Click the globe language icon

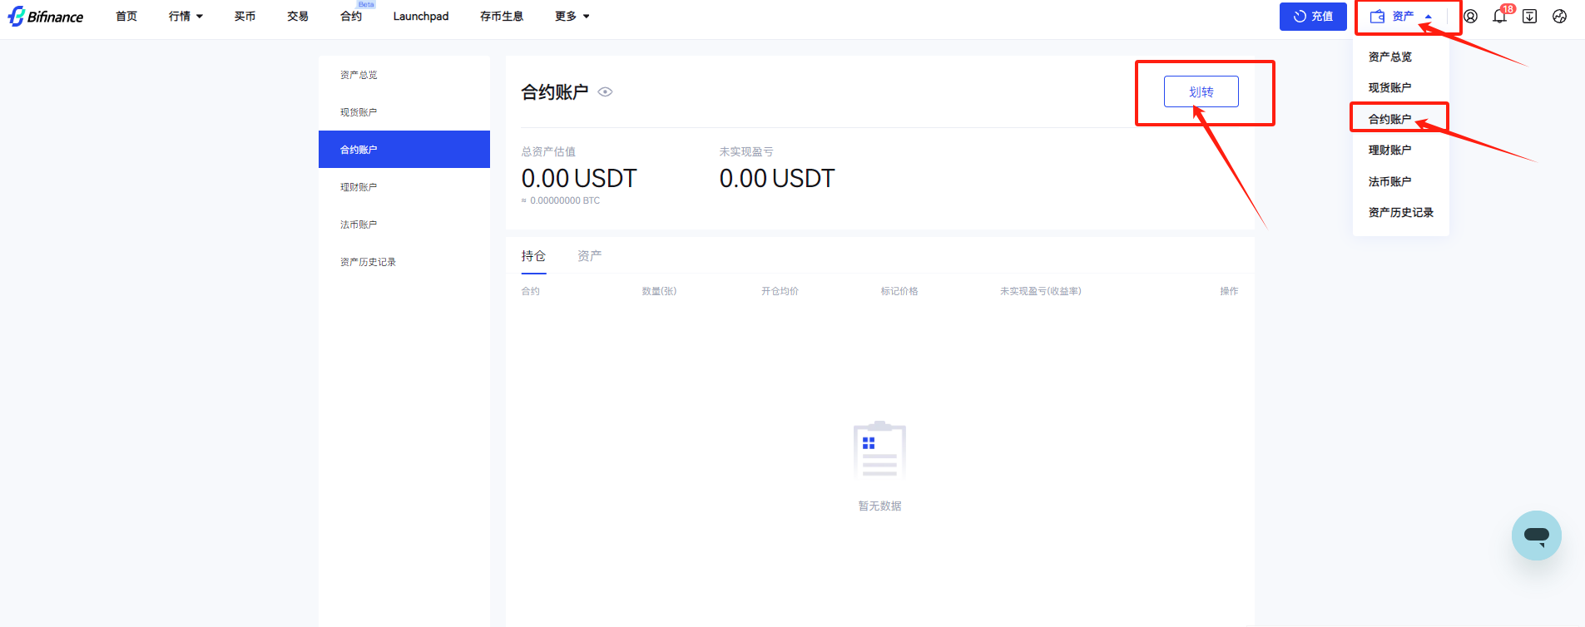point(1559,17)
